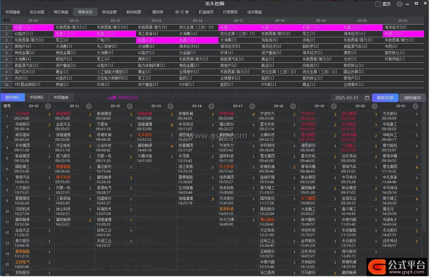Screen dimensions: 430x277
Task: Click the stock 兆丰股份
Action: tap(145, 135)
